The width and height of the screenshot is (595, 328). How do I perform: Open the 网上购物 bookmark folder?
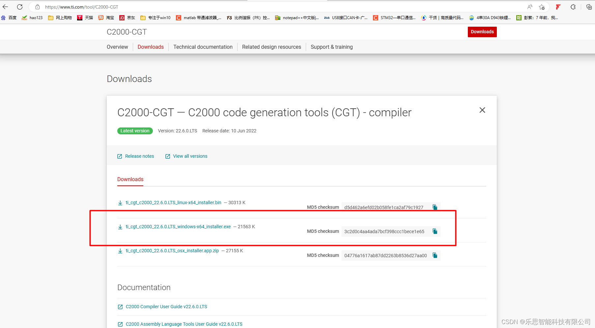coord(60,18)
